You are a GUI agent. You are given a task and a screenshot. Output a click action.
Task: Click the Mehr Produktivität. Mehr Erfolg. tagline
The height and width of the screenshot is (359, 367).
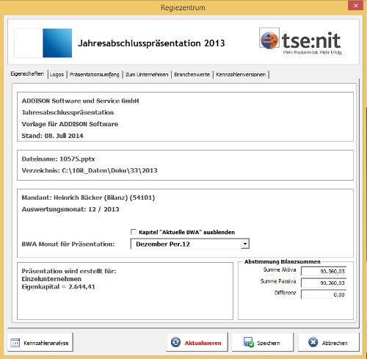(313, 52)
